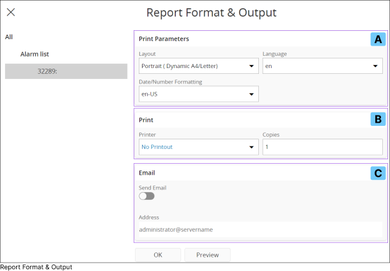Close the Report Format & Output dialog
Viewport: 390px width, 271px height.
tap(11, 12)
